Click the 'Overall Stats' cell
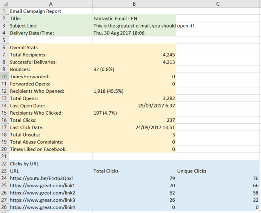The width and height of the screenshot is (261, 213). click(x=51, y=47)
